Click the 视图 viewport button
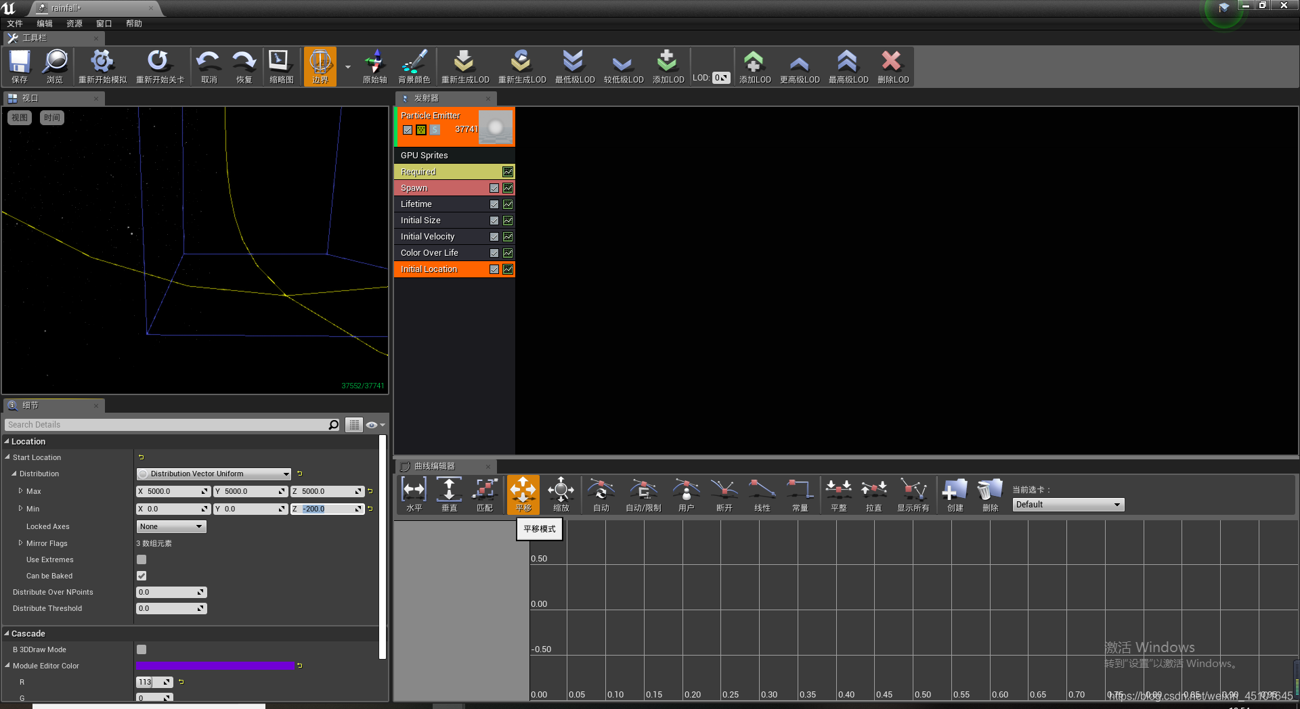Image resolution: width=1300 pixels, height=709 pixels. coord(20,118)
